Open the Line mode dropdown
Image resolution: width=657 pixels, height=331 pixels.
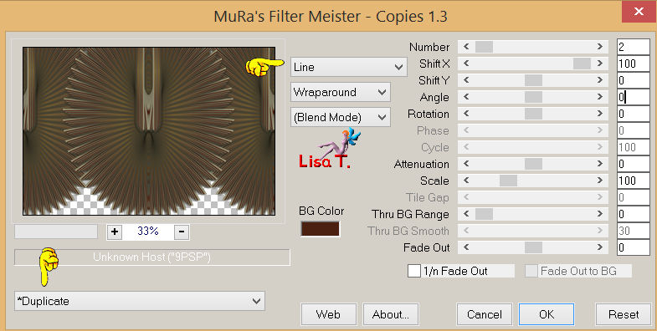[349, 67]
